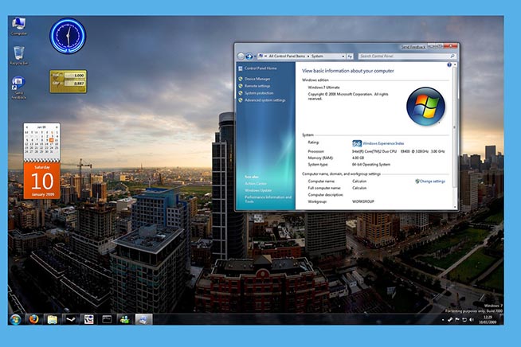
Task: Go back in System window
Action: (x=241, y=57)
